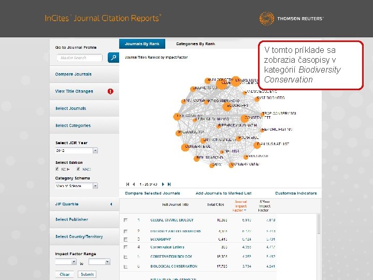
Task: Click the Full Journal Title column header
Action: (x=175, y=204)
